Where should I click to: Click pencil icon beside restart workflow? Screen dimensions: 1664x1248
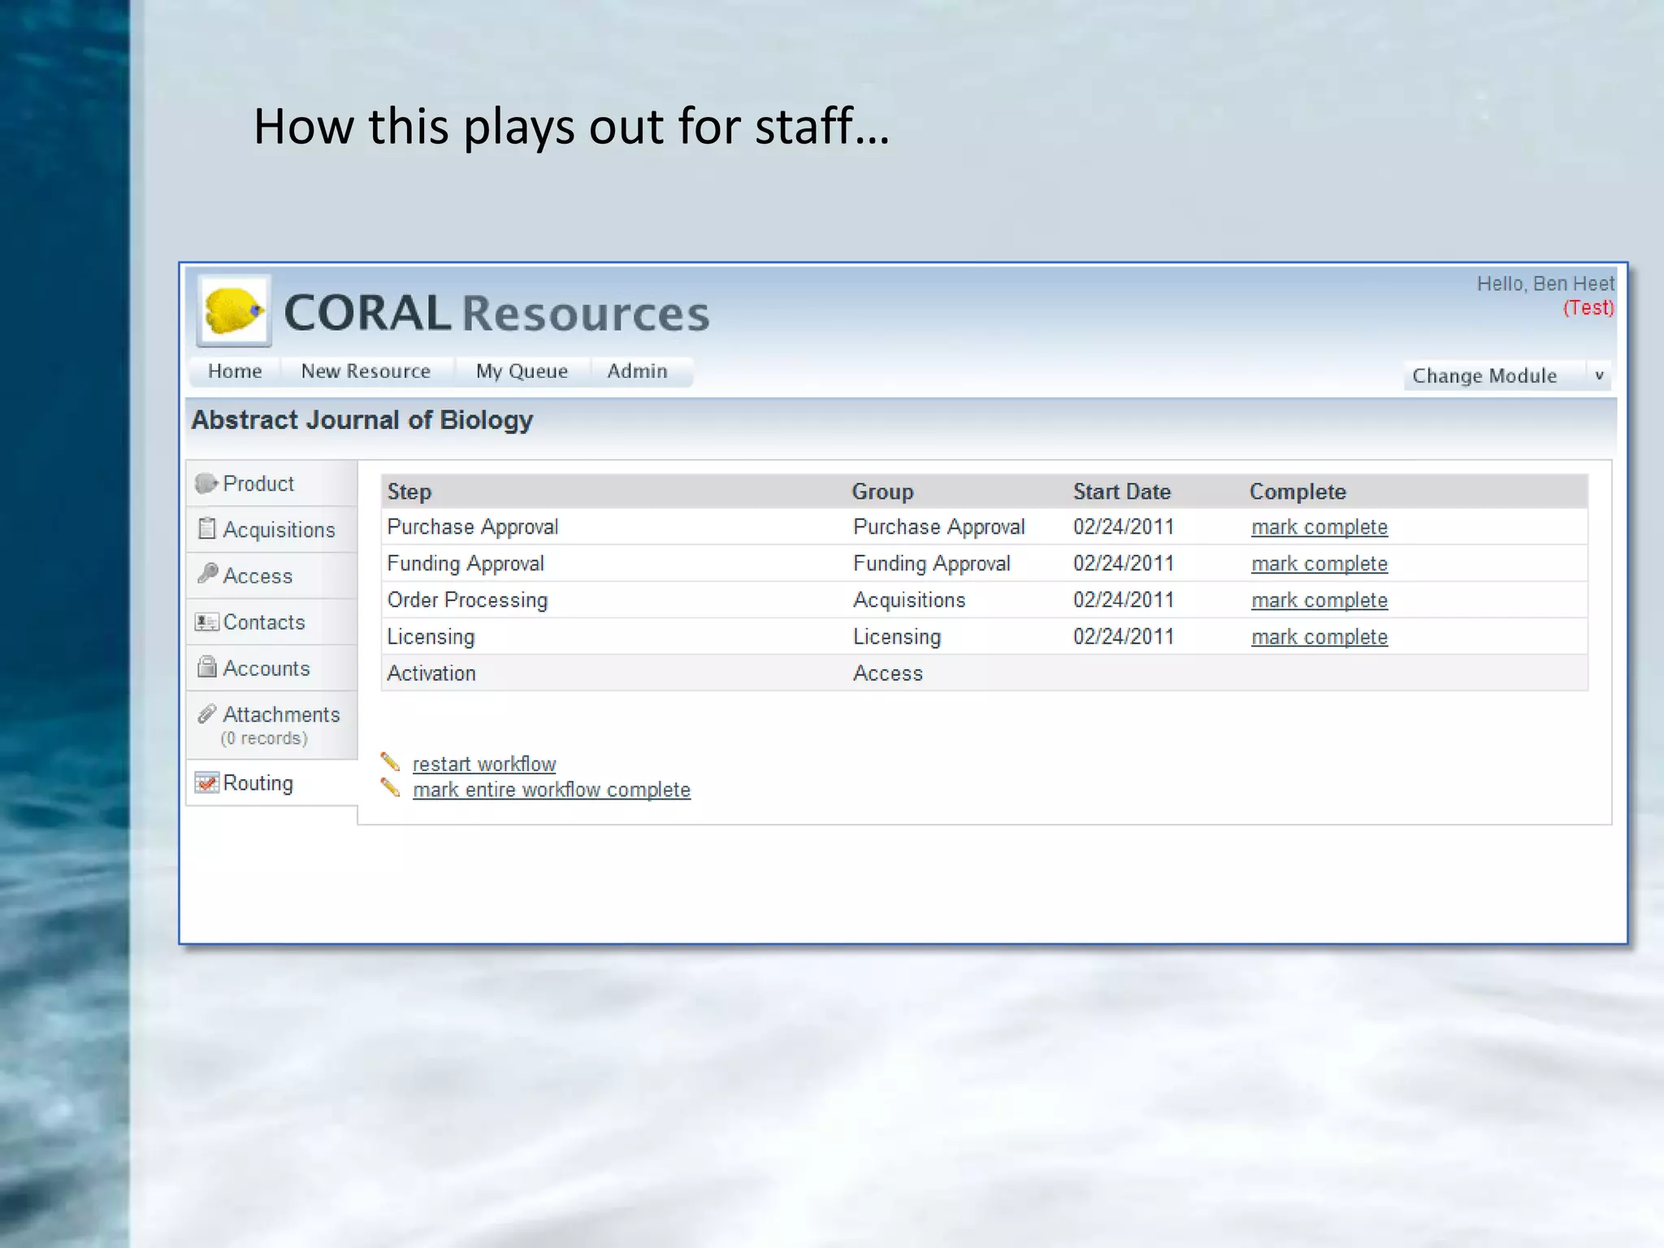tap(390, 762)
